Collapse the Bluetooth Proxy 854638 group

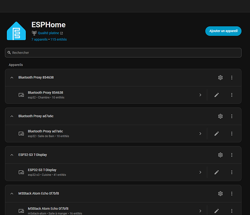pos(12,78)
